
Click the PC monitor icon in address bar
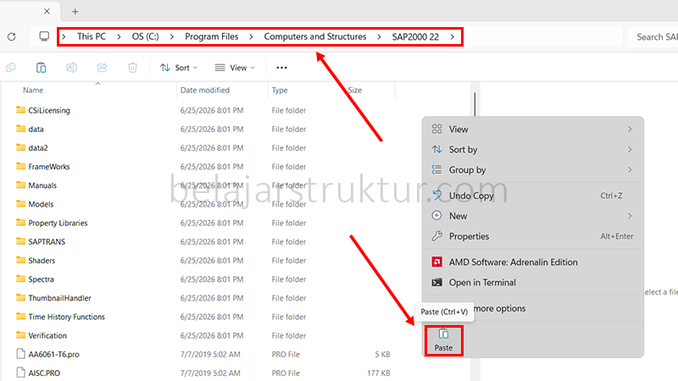click(44, 36)
